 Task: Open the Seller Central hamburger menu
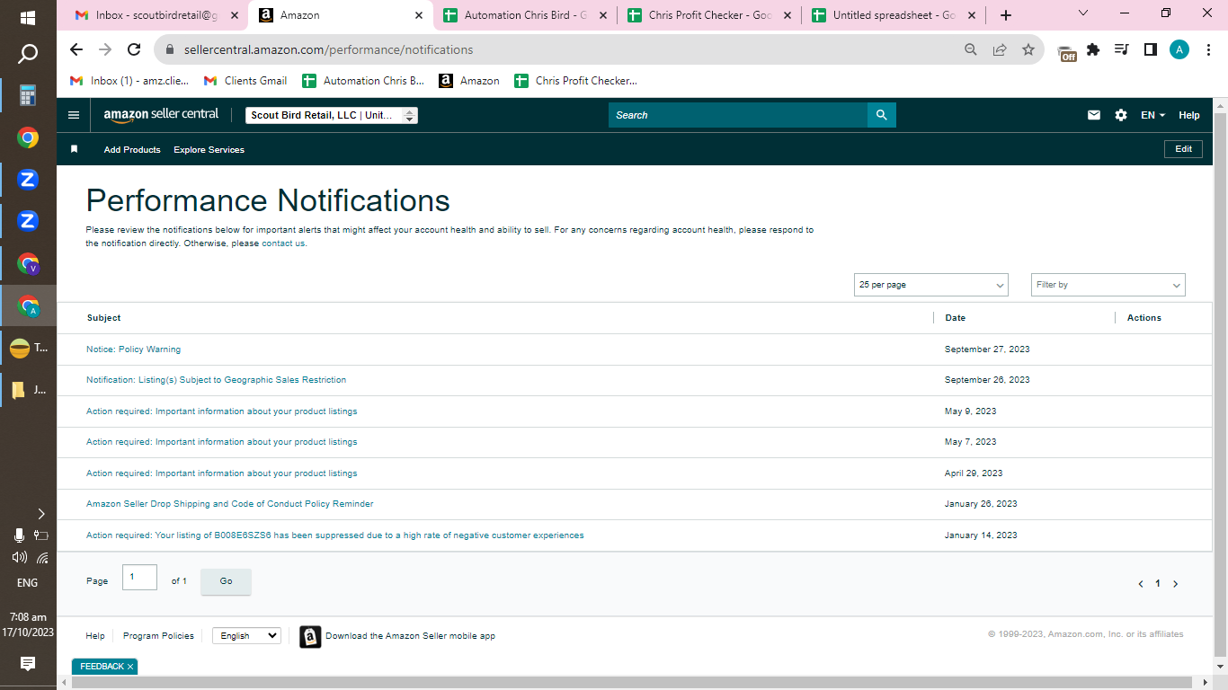74,115
